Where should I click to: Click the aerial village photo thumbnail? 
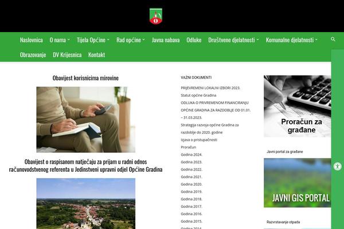[x=86, y=204]
